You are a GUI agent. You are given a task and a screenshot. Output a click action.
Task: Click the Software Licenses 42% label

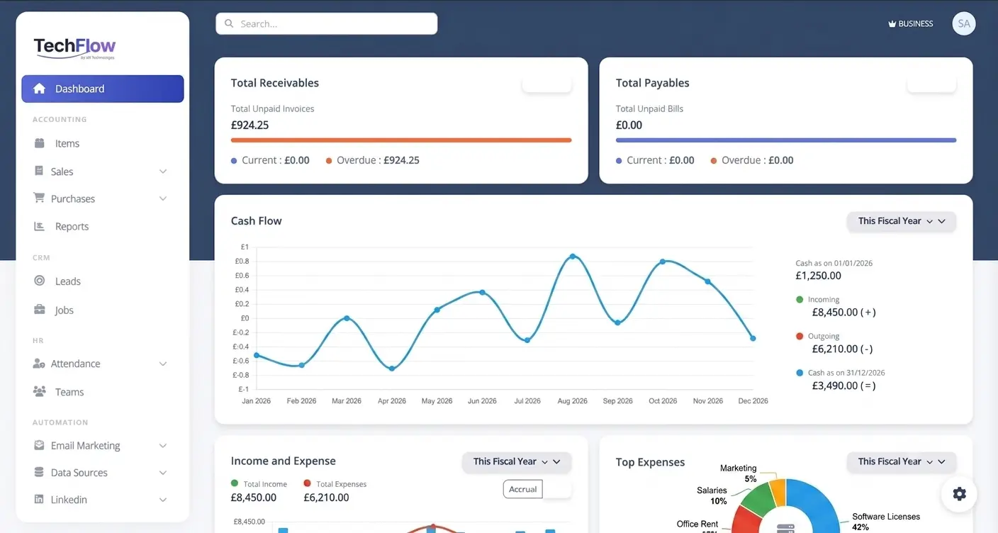(x=886, y=522)
